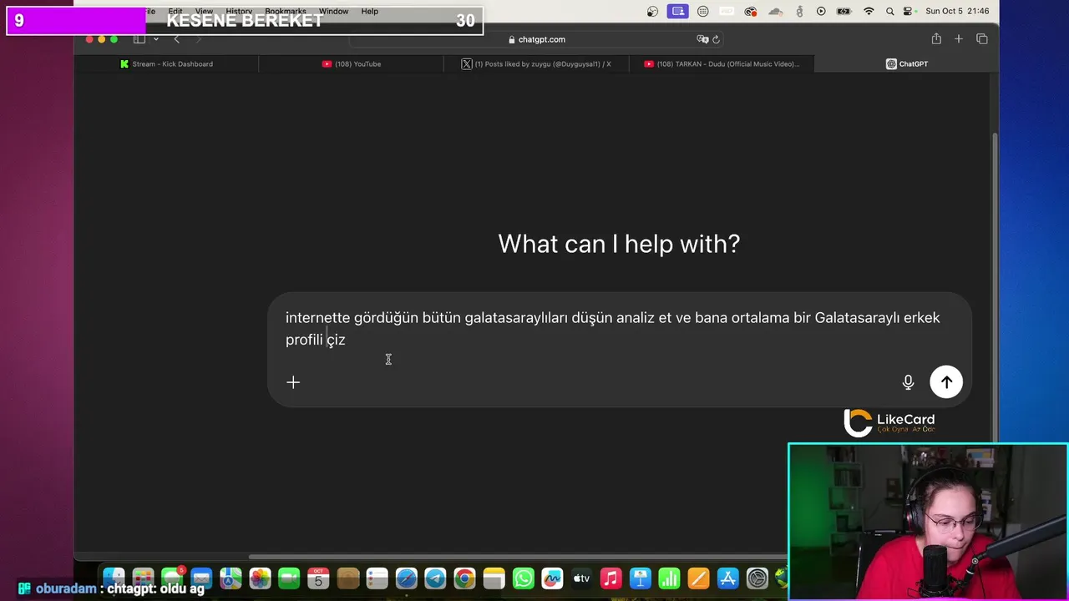Open FaceTime from the dock

289,578
